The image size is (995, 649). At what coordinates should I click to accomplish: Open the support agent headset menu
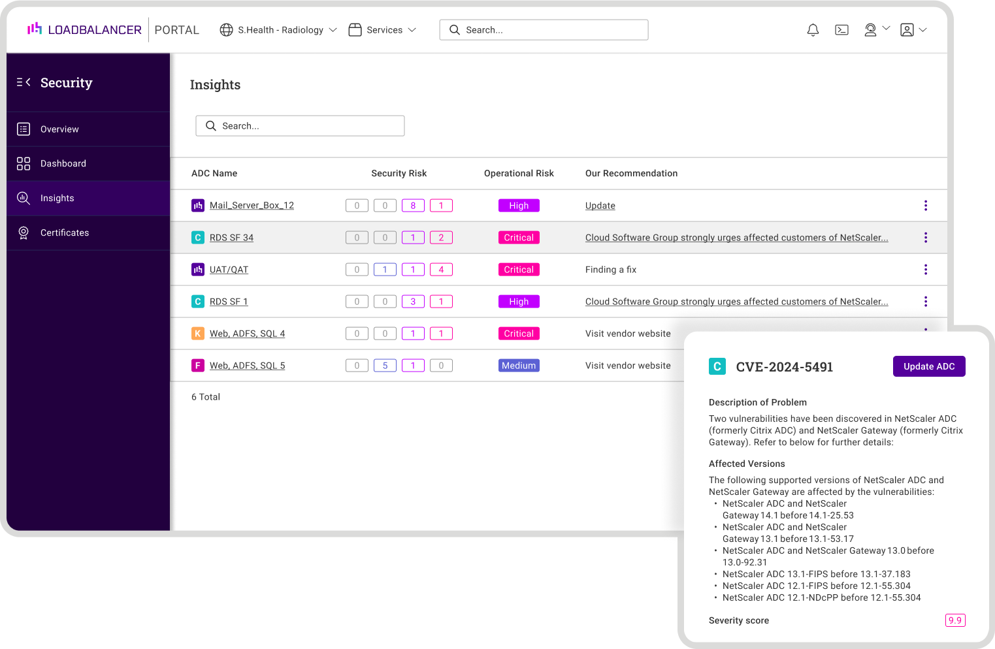click(x=870, y=30)
